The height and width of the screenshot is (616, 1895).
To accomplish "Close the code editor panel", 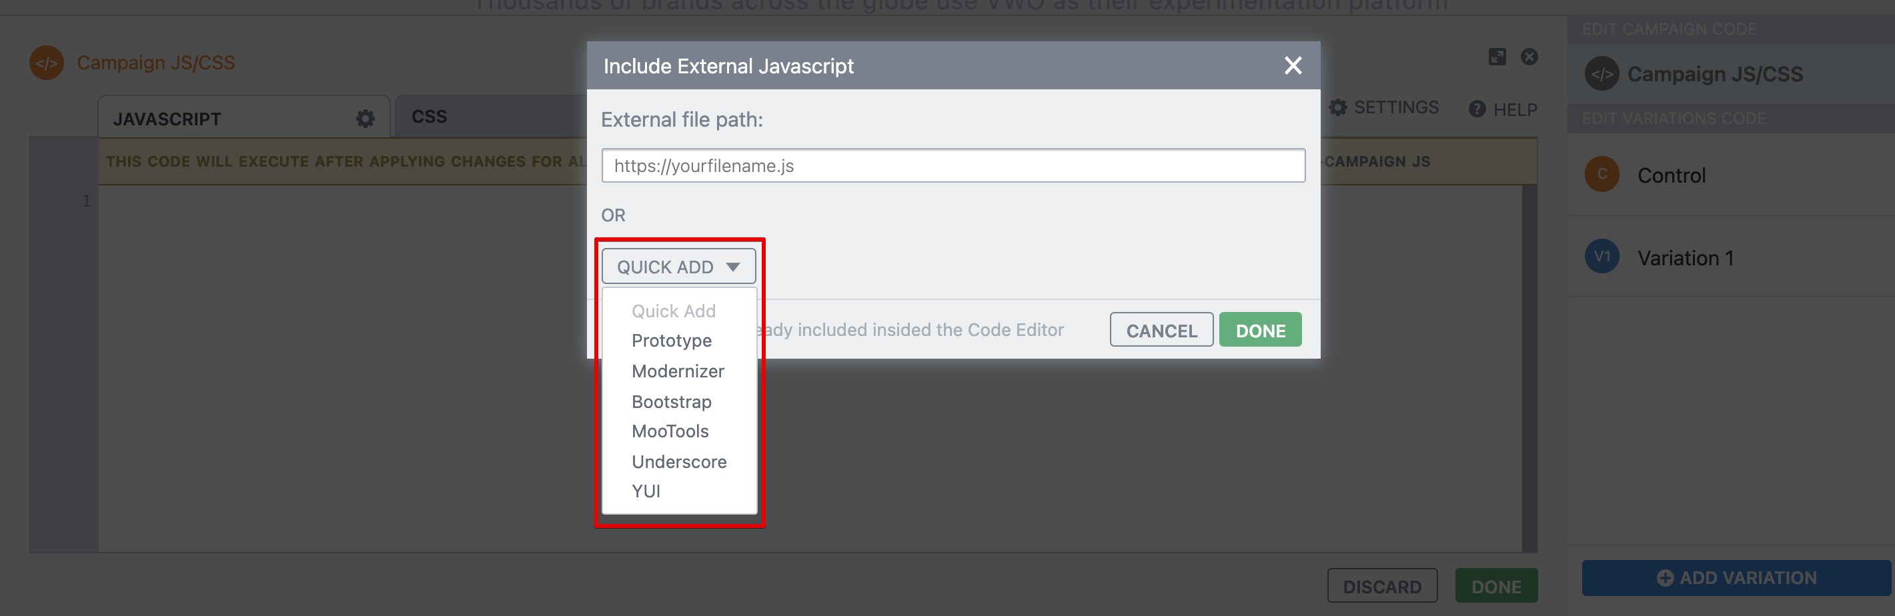I will pyautogui.click(x=1529, y=57).
